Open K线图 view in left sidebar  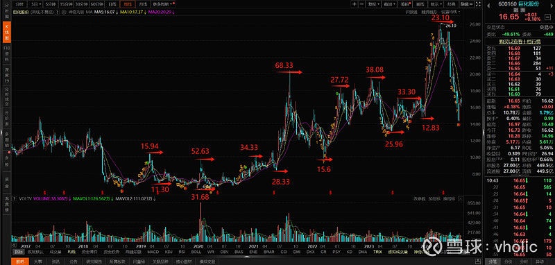tap(6, 31)
